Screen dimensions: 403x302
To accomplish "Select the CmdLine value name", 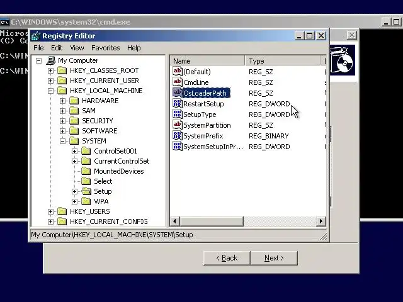I will (196, 82).
